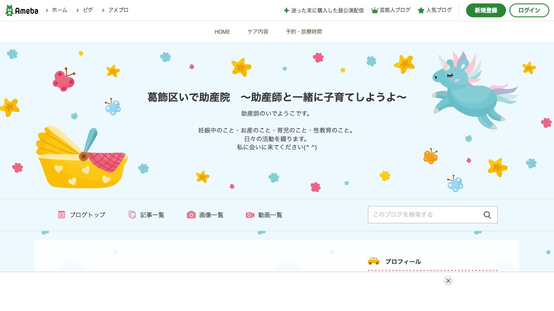Navigate to ピグ from the breadcrumb
The height and width of the screenshot is (311, 554).
click(x=88, y=10)
